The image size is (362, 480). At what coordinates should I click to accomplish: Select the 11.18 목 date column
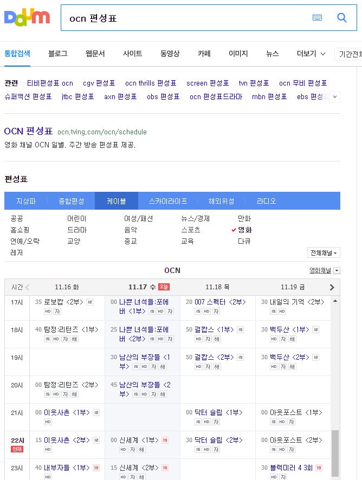point(217,287)
